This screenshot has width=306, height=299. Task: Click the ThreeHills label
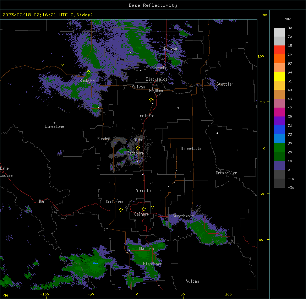point(191,148)
